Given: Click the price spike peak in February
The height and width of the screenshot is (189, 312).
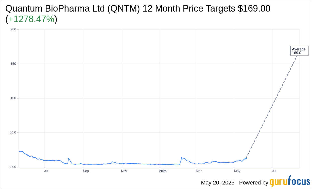Looking at the screenshot, I should [x=181, y=157].
